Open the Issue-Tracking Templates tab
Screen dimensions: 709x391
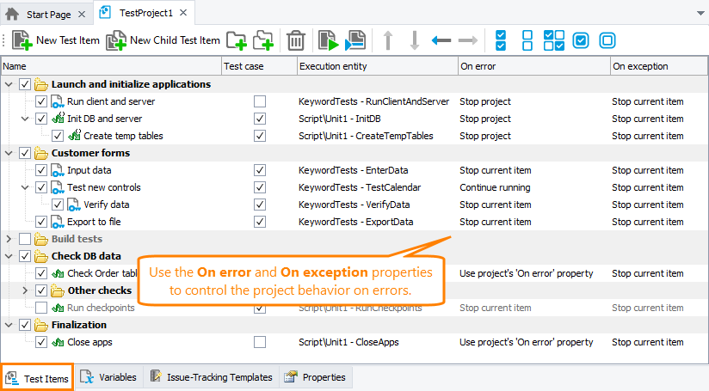click(x=212, y=377)
